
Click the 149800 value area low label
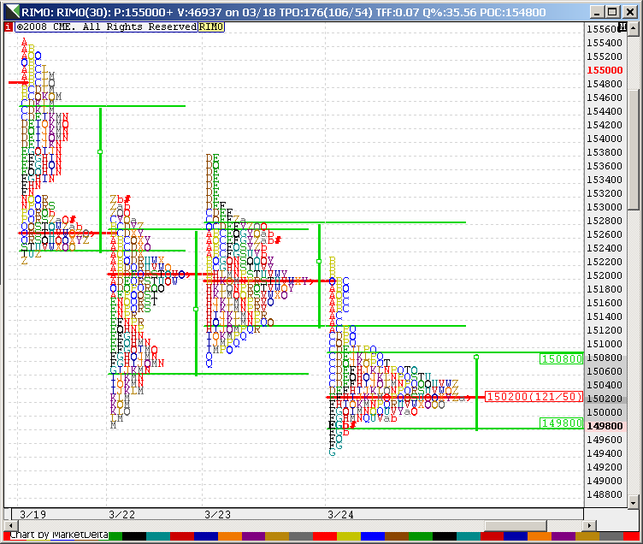point(561,423)
